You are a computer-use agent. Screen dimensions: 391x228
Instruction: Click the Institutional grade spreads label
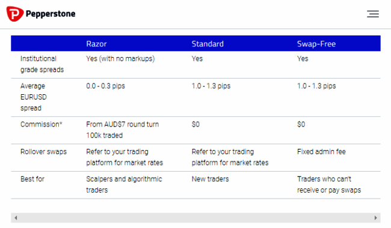42,64
